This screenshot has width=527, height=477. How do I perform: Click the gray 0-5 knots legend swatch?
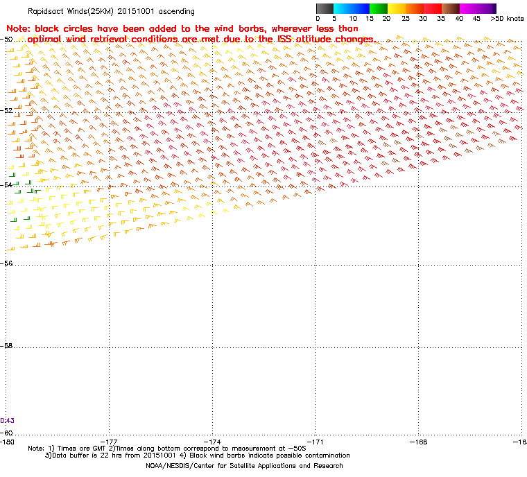pos(325,8)
